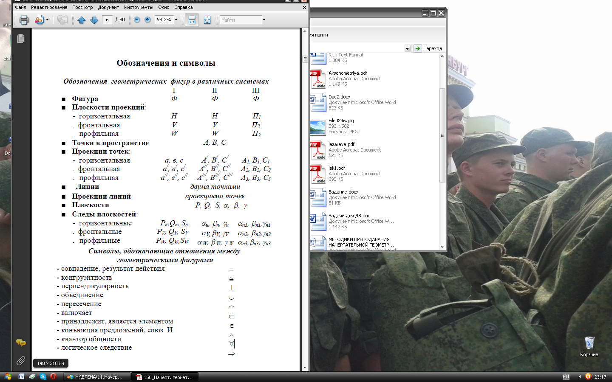Click the 'Обозначения и символы' heading

[166, 63]
